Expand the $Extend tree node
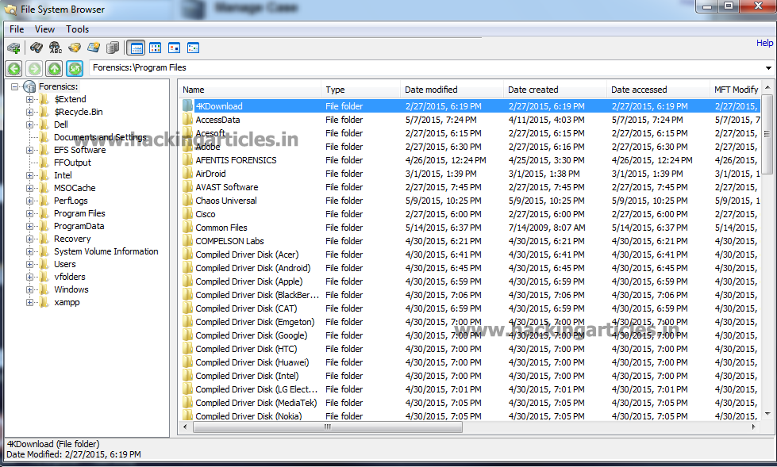Image resolution: width=777 pixels, height=467 pixels. (x=29, y=99)
